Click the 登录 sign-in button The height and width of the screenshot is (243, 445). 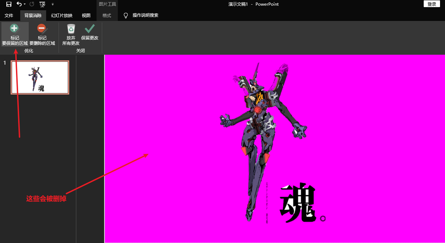(x=432, y=4)
